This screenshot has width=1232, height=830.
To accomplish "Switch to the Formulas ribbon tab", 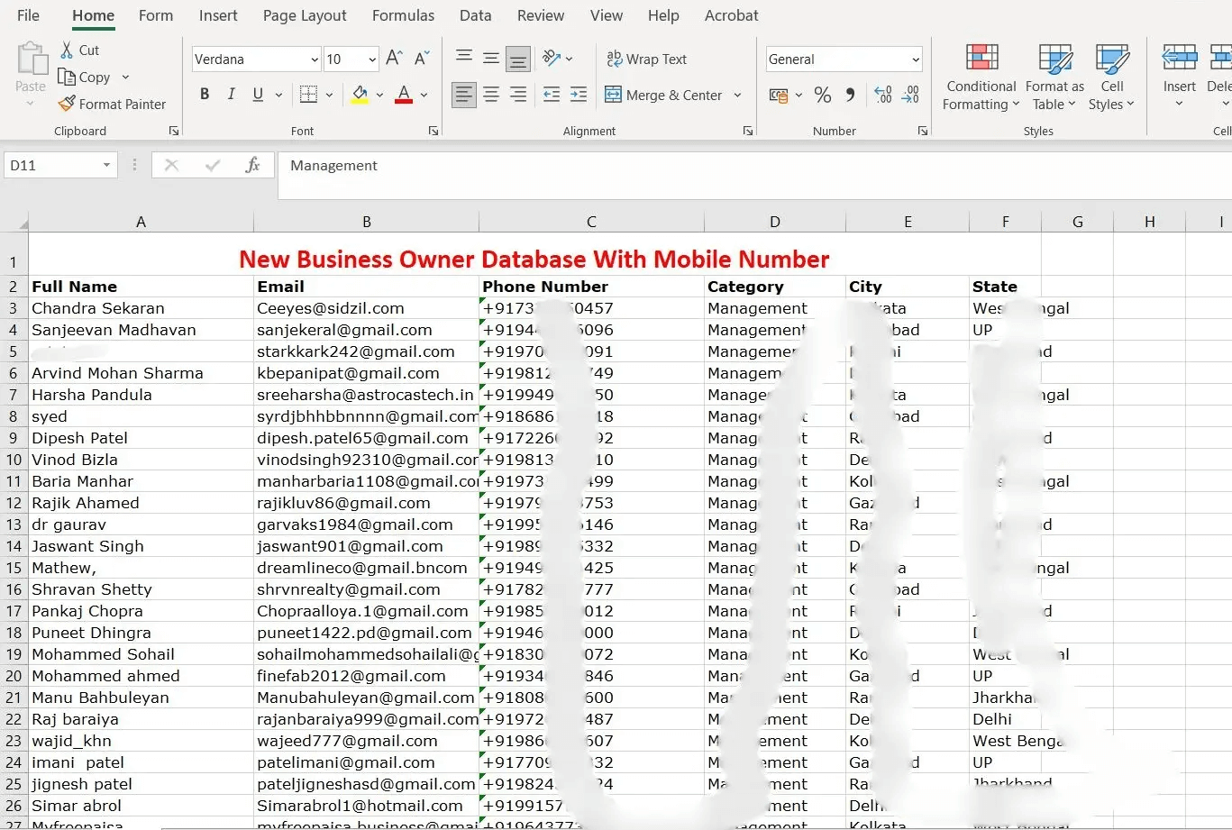I will (403, 15).
